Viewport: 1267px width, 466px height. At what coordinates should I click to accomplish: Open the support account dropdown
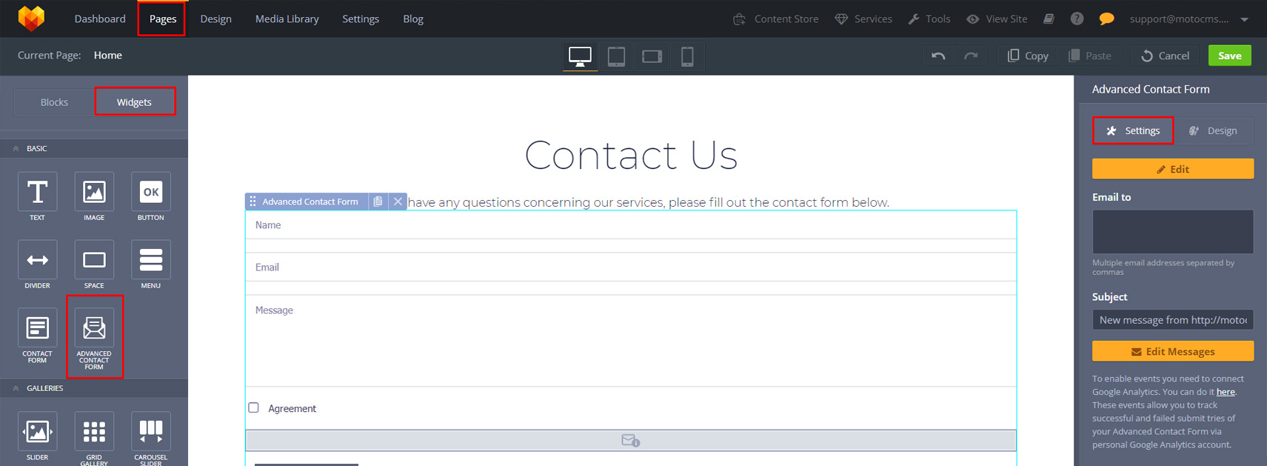(1244, 19)
